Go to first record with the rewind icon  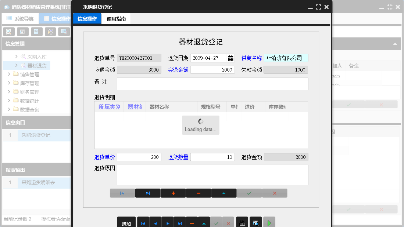[x=143, y=222]
